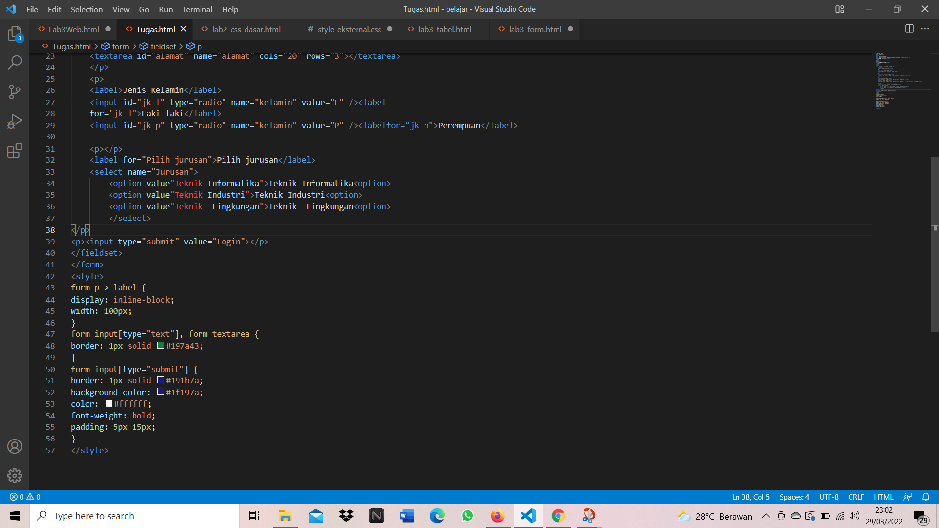Open the Extensions view
This screenshot has width=939, height=528.
[15, 151]
